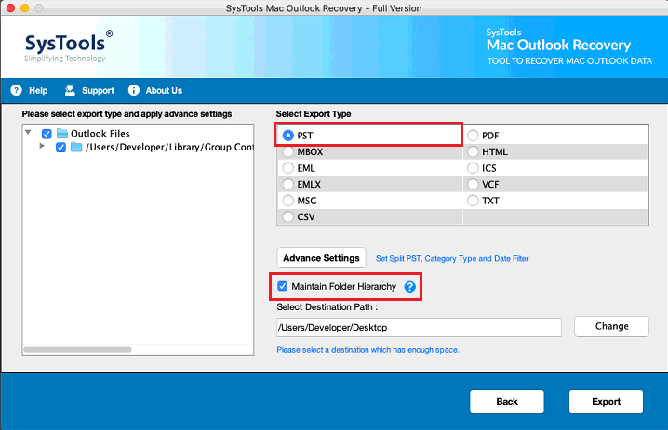Click the blue help icon beside Maintain Folder Hierarchy
Image resolution: width=668 pixels, height=430 pixels.
tap(410, 287)
